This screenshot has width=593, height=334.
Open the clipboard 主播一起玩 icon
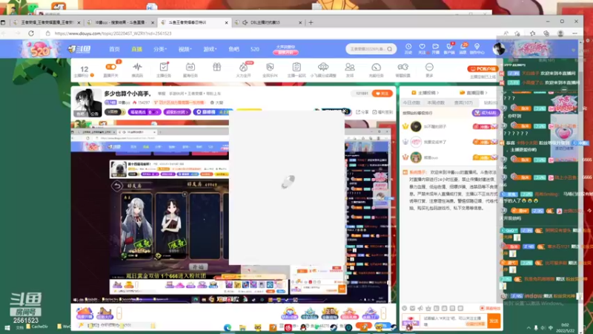click(x=296, y=67)
